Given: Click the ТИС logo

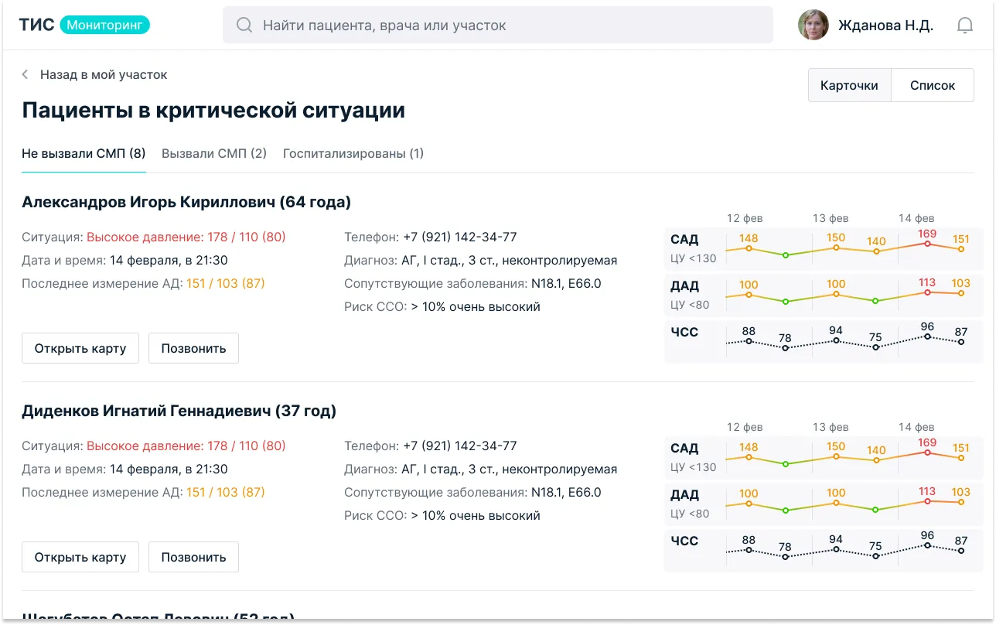Looking at the screenshot, I should point(36,25).
